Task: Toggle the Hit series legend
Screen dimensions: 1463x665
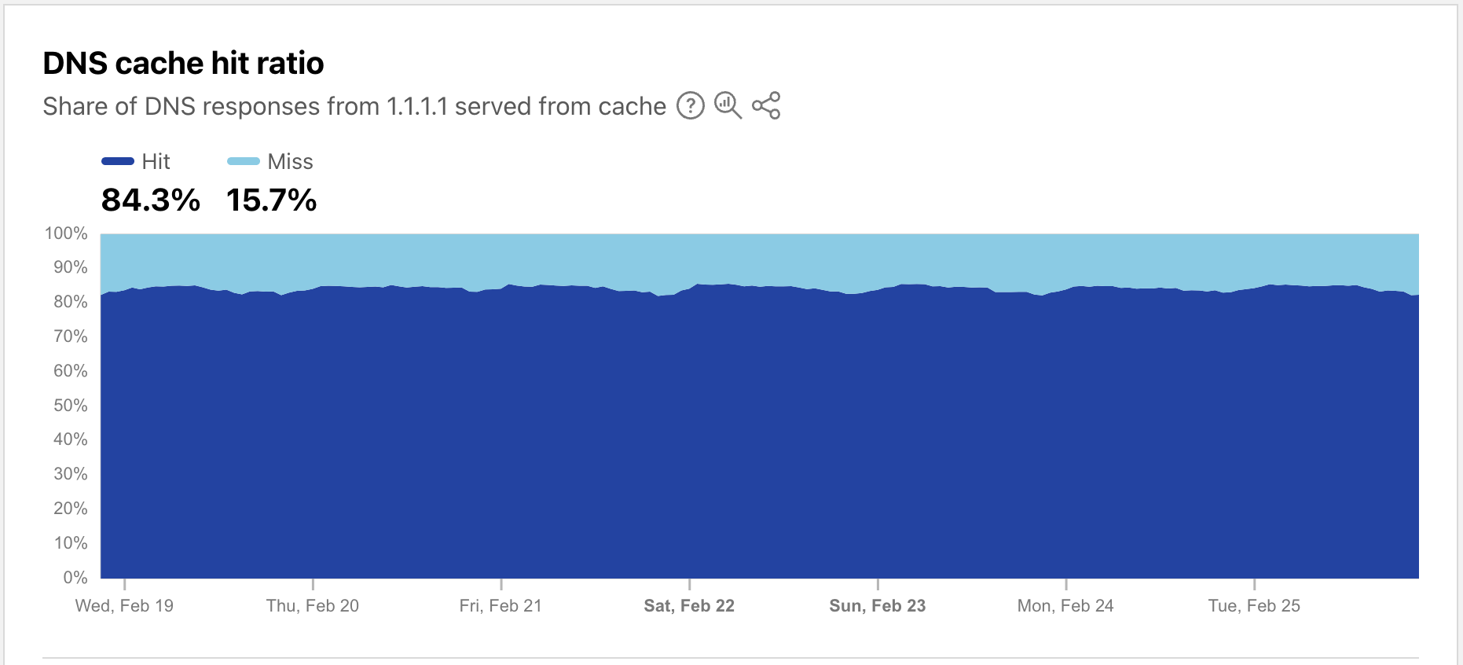Action: tap(156, 161)
